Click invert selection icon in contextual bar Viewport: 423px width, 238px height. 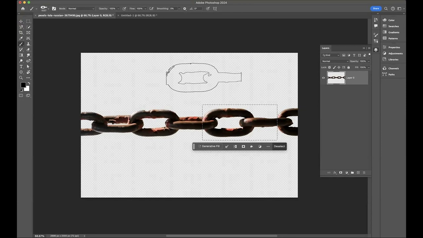click(235, 146)
